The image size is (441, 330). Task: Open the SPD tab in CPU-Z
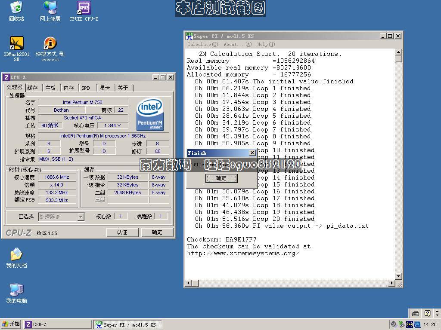[x=86, y=88]
